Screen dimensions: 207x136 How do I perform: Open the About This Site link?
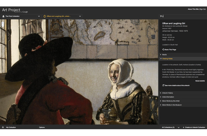tap(193, 9)
